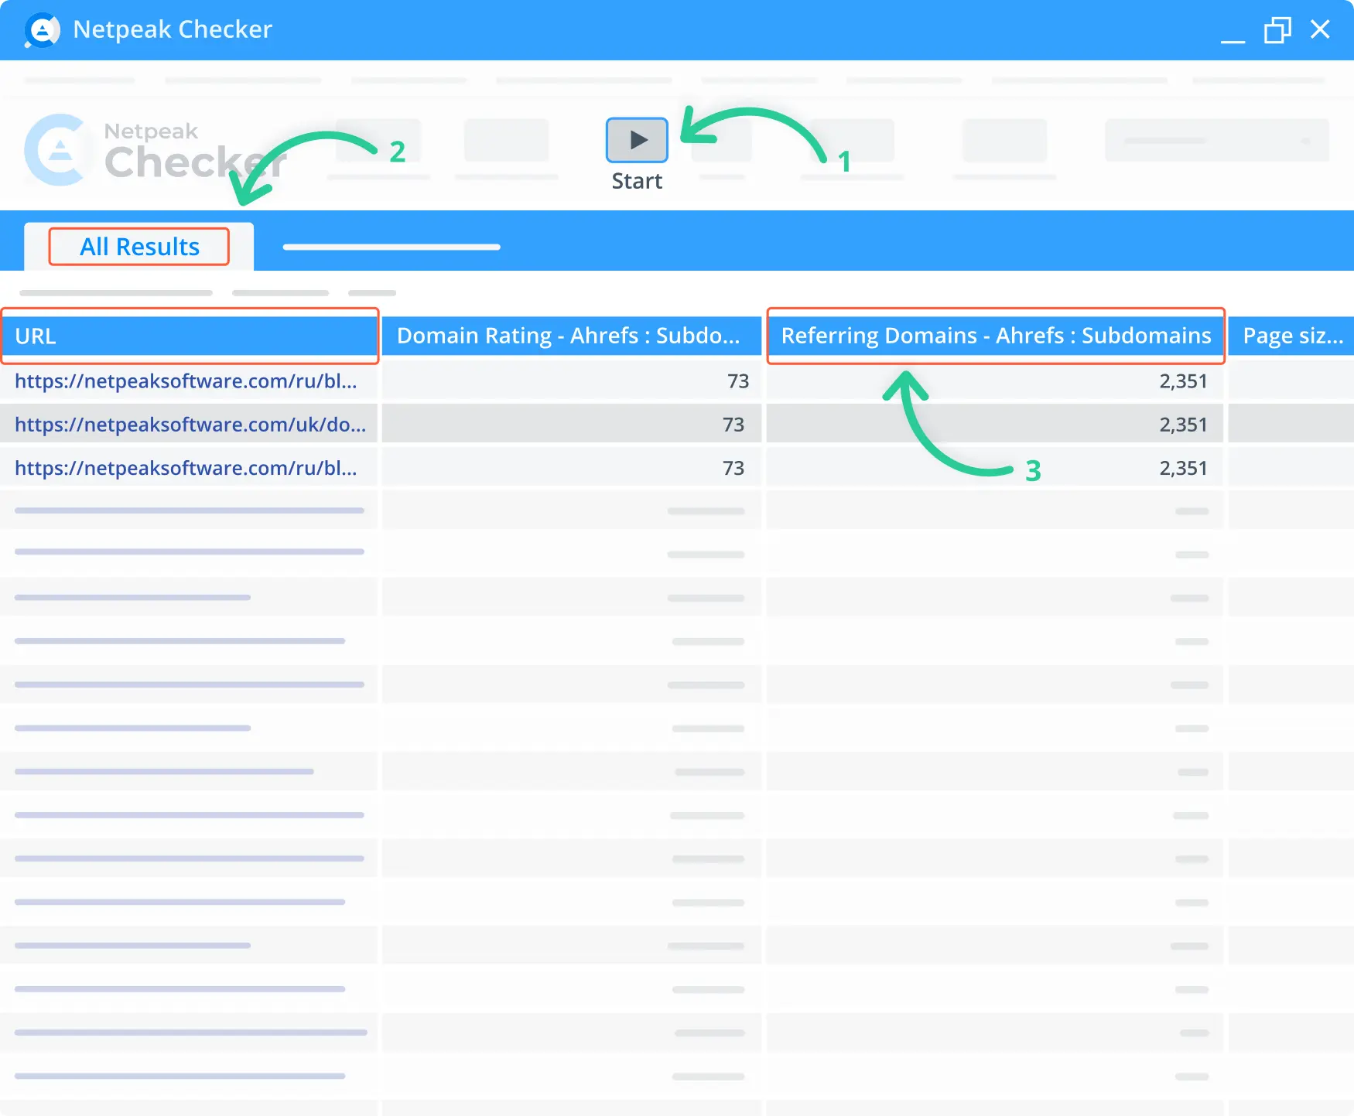Screen dimensions: 1354x1116
Task: Restore down the Netpeak Checker window
Action: (x=1277, y=31)
